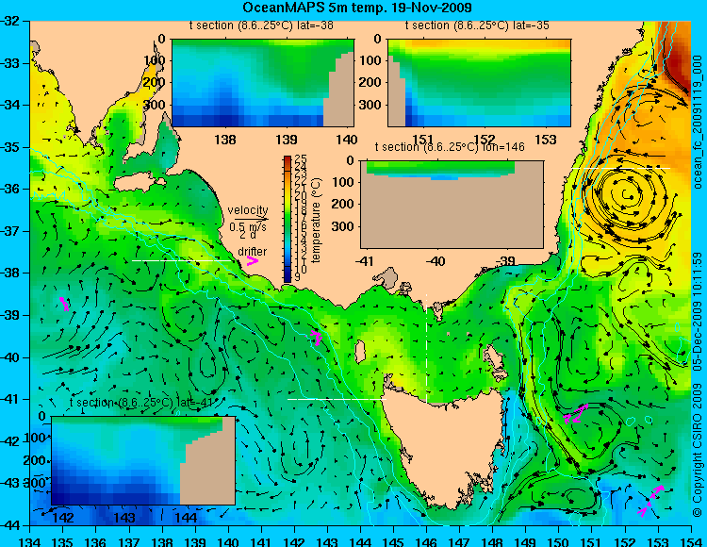Click the 'temperature (°C)' color bar label
Image resolution: width=707 pixels, height=547 pixels.
click(316, 220)
